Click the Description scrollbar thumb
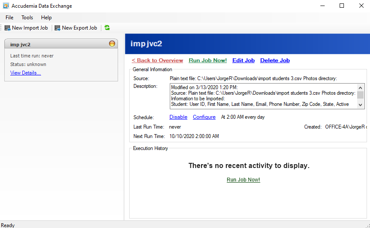This screenshot has width=370, height=228. (360, 95)
